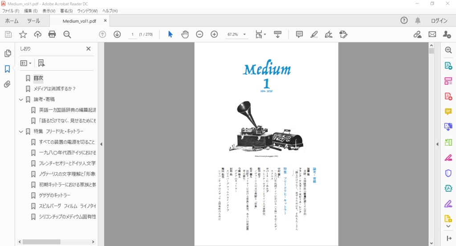Open the zoom percentage dropdown
This screenshot has width=456, height=246.
click(244, 34)
